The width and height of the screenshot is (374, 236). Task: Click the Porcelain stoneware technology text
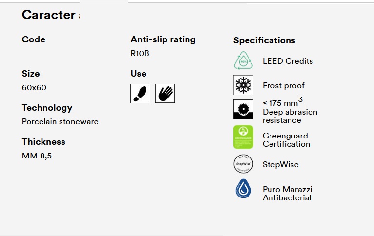click(x=60, y=122)
